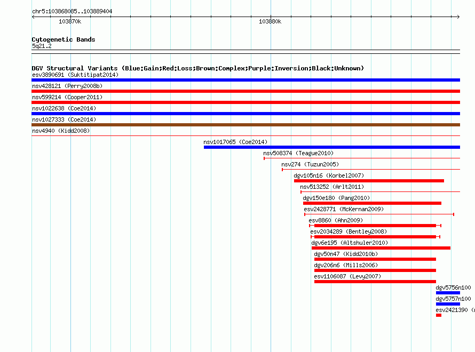475x352 pixels.
Task: Click the red nsv428121 loss bar
Action: click(x=246, y=91)
